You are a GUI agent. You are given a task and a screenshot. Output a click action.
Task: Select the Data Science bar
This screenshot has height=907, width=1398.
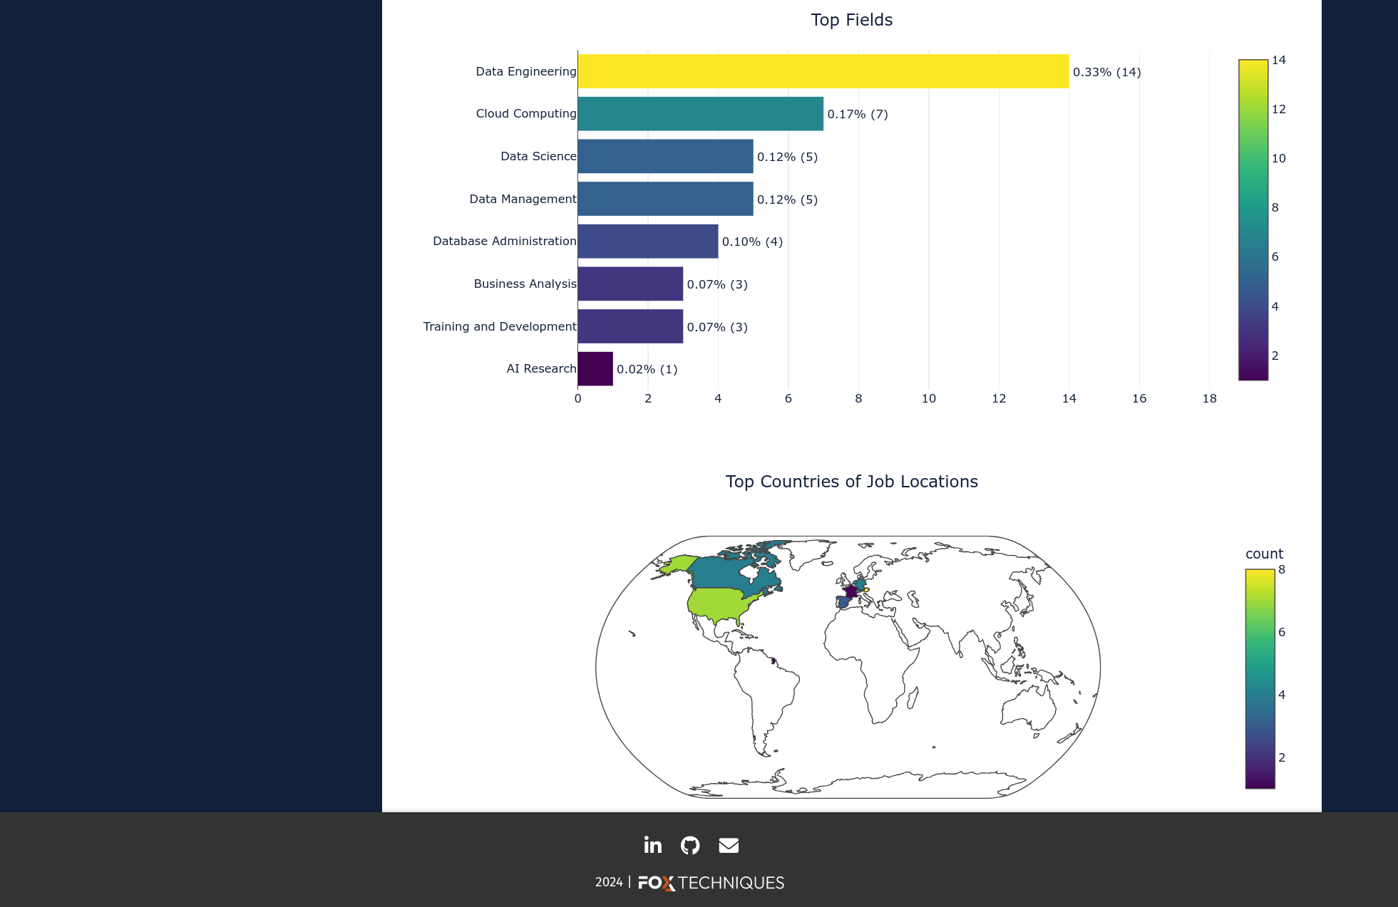click(666, 156)
